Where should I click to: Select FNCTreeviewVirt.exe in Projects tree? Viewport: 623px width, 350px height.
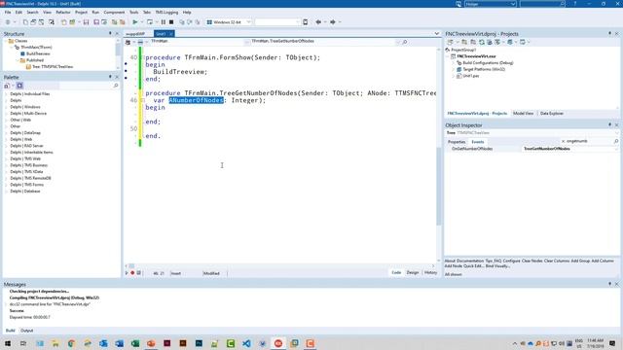[476, 56]
